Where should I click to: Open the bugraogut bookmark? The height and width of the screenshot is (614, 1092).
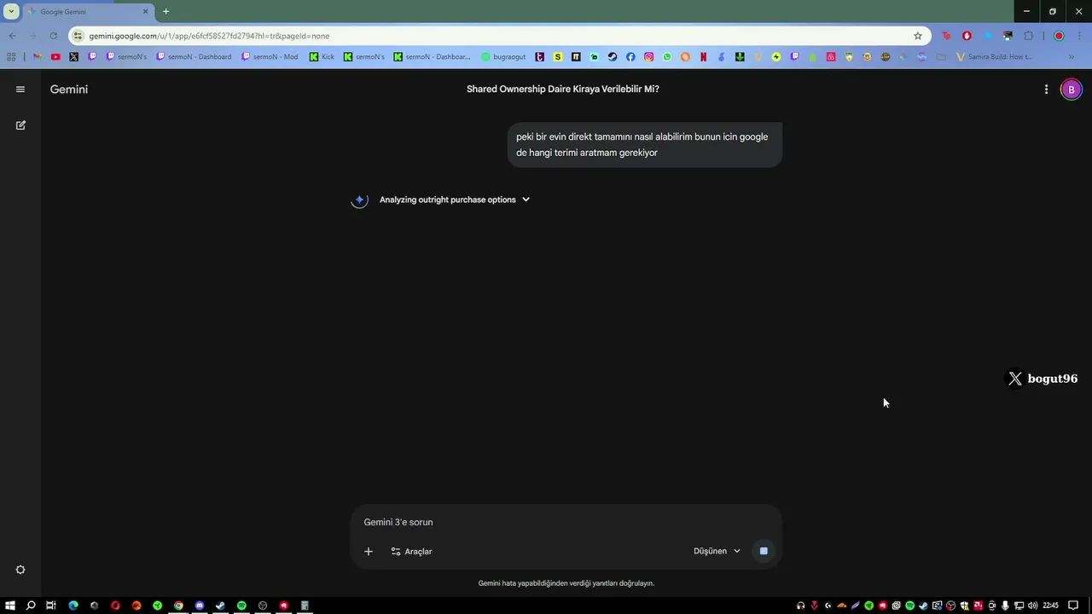pos(503,57)
